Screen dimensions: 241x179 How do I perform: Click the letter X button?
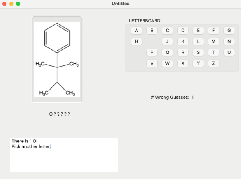tap(183, 63)
